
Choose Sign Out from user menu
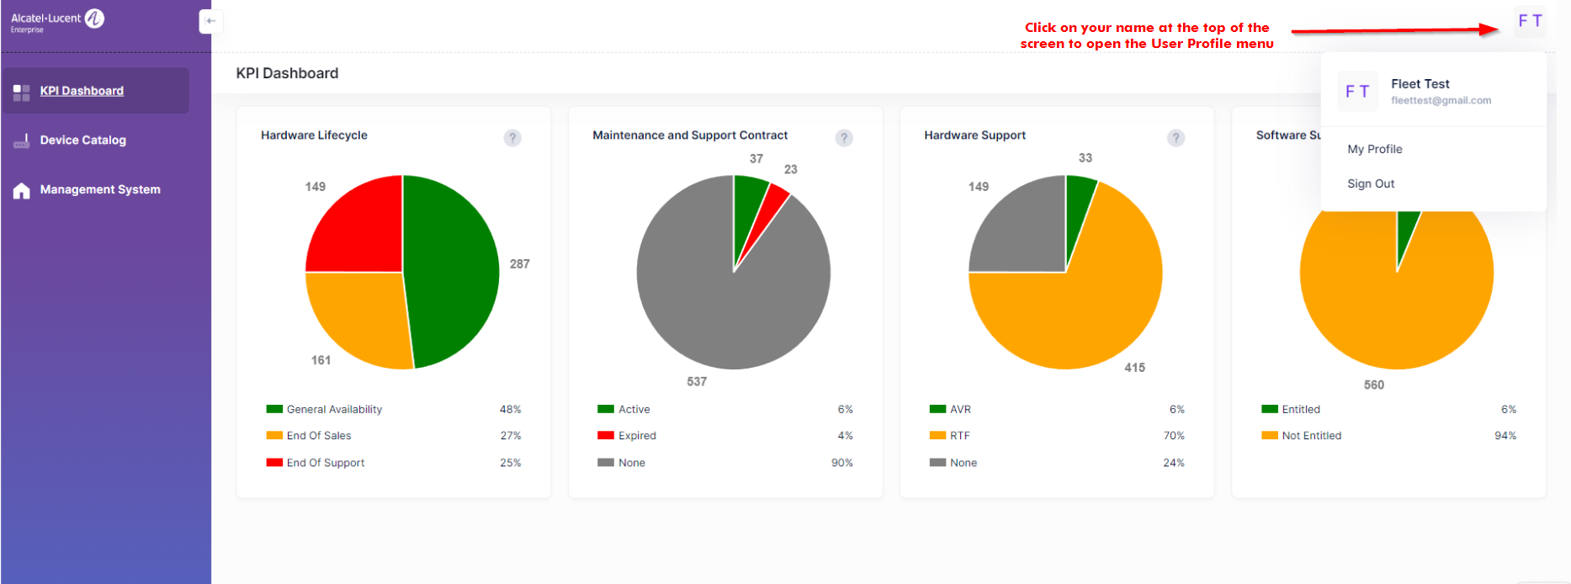coord(1370,183)
